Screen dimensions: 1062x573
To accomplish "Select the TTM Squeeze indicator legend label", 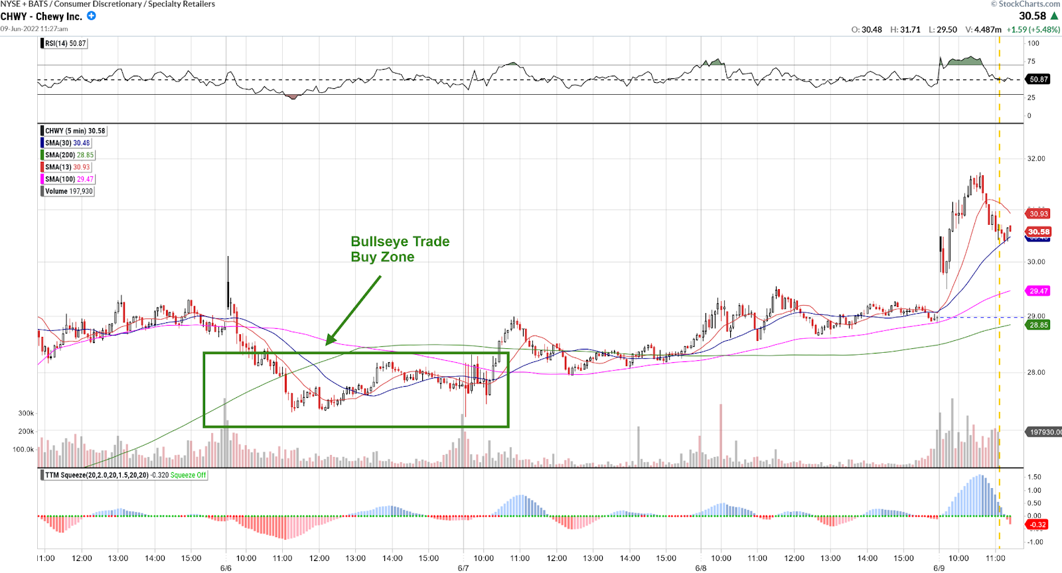I will (x=124, y=475).
